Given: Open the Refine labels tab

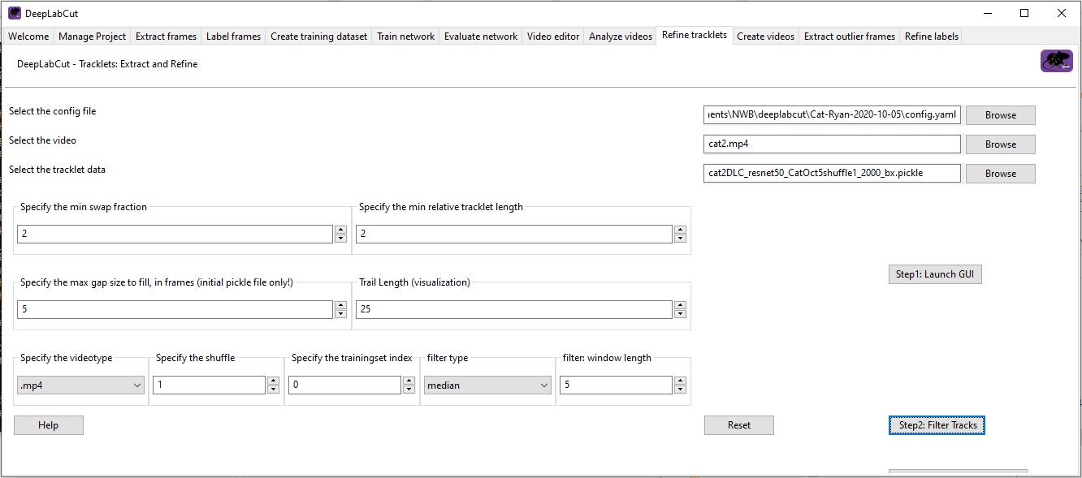Looking at the screenshot, I should [x=931, y=36].
